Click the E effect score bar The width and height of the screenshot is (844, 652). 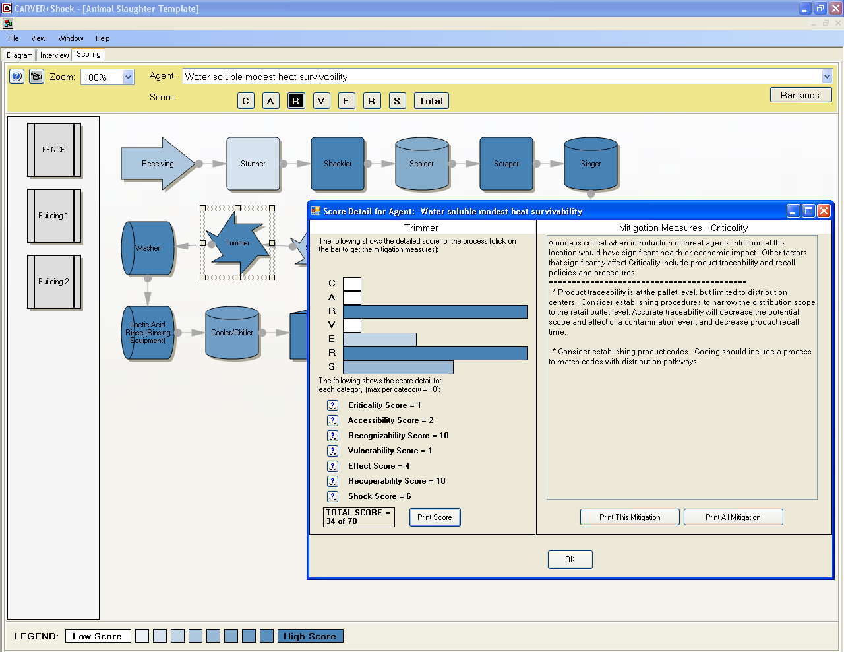click(380, 339)
